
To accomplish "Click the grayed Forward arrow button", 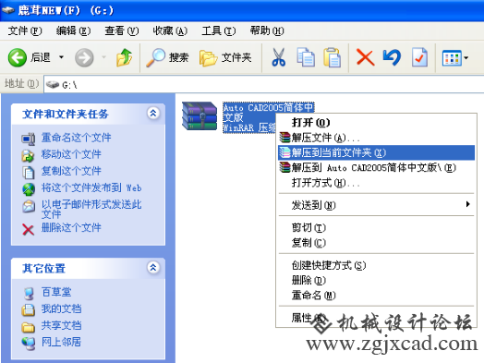I will [x=84, y=57].
